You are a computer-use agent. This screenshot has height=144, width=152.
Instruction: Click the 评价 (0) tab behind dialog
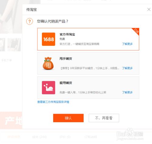coord(65,137)
